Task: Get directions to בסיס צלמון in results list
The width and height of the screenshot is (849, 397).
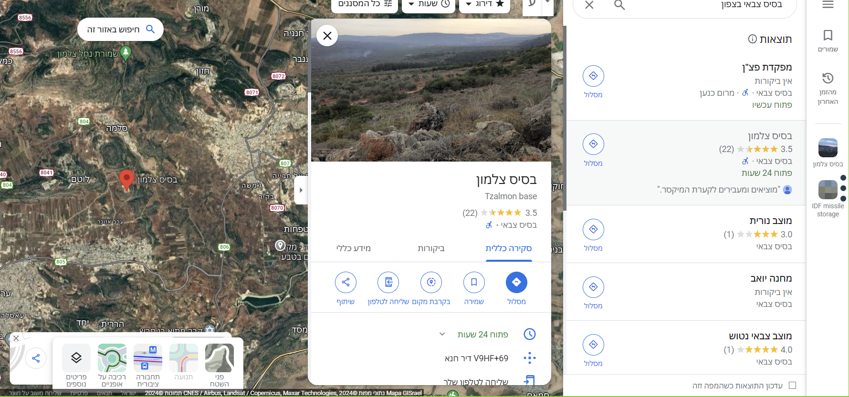Action: [x=593, y=144]
